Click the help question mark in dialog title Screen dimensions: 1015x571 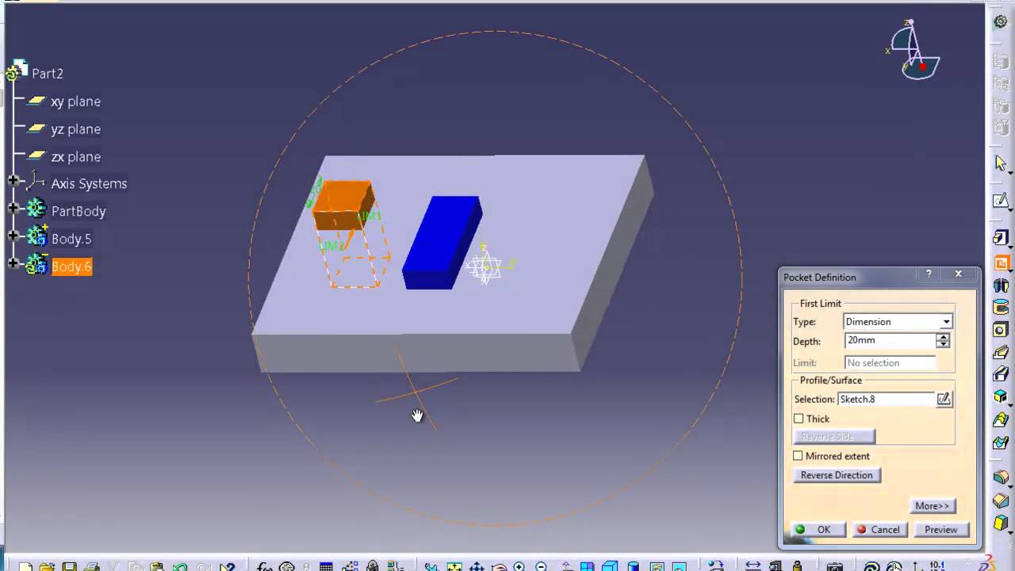(929, 274)
